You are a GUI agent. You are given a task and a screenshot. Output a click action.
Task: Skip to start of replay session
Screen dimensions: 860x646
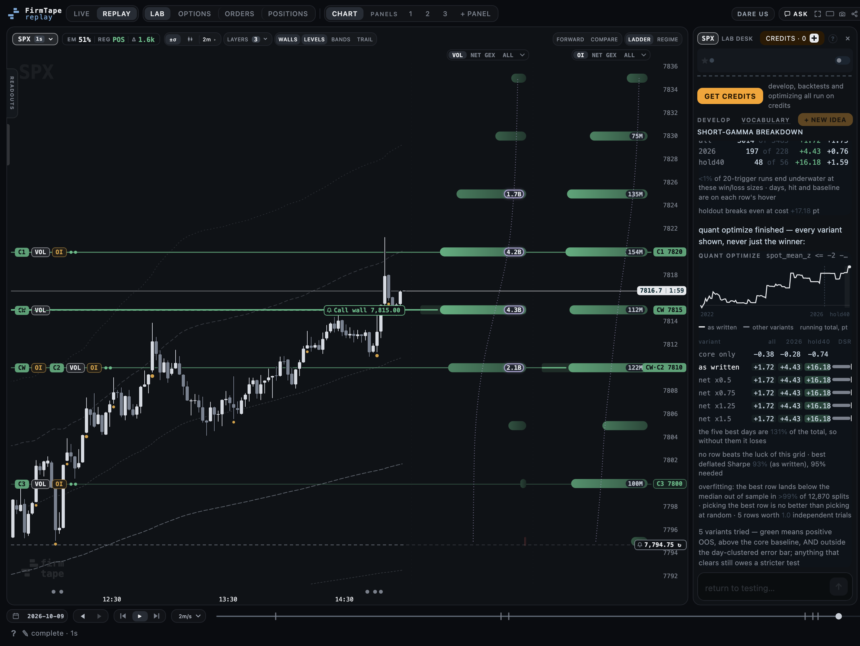(123, 616)
